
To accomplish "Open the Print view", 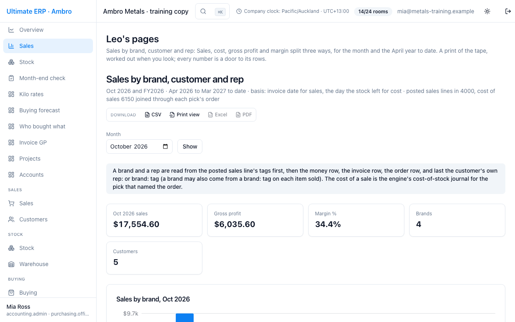I will pyautogui.click(x=184, y=115).
